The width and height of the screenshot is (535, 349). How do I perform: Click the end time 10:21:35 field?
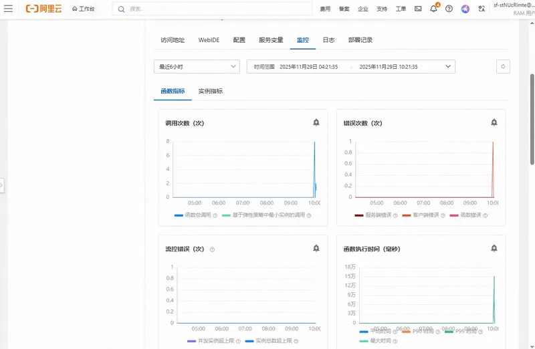(x=389, y=67)
